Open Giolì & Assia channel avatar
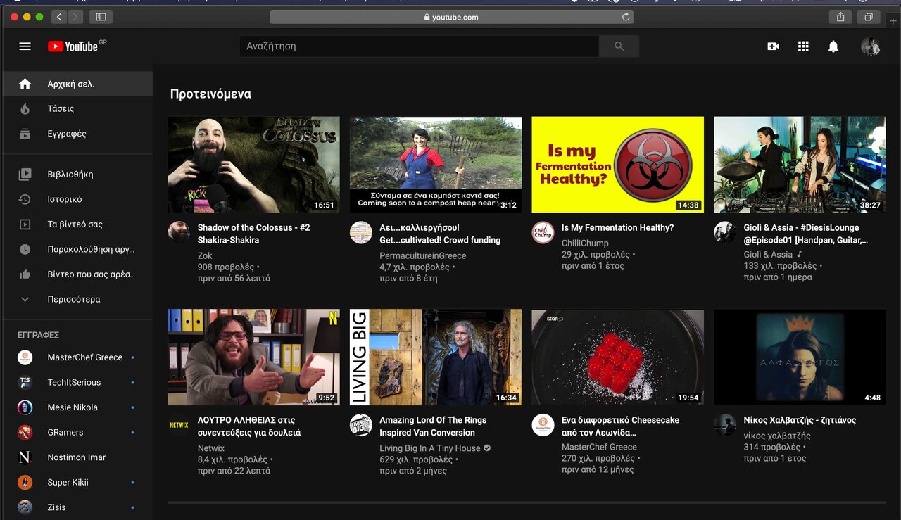901x520 pixels. pyautogui.click(x=725, y=233)
